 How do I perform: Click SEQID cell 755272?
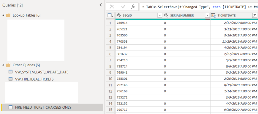click(139, 97)
